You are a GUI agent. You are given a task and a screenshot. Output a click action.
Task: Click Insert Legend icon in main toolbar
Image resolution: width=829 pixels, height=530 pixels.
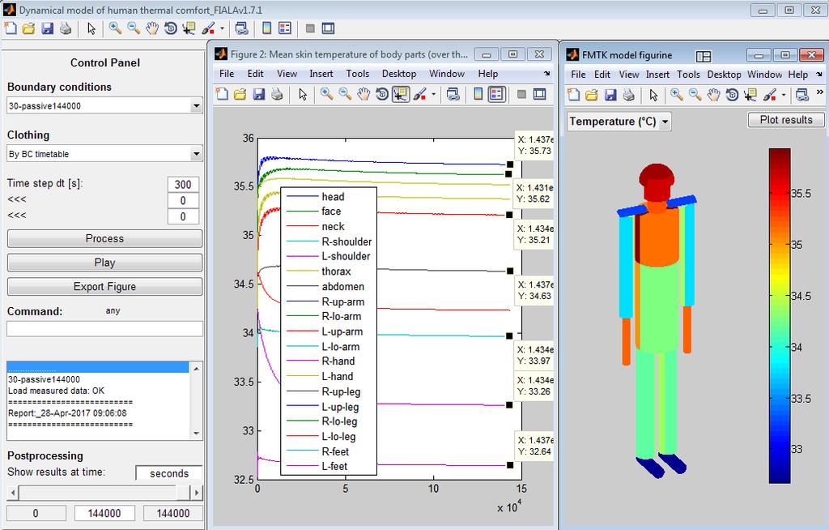click(285, 28)
